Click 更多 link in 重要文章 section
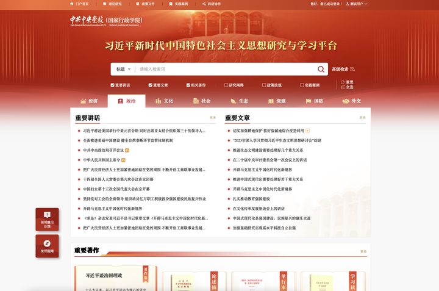 click(363, 118)
